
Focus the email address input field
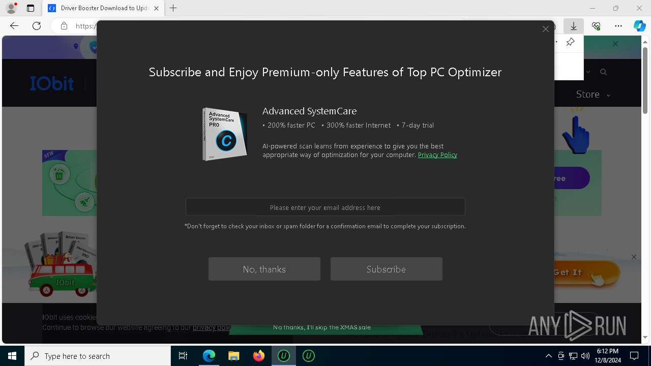click(x=325, y=207)
